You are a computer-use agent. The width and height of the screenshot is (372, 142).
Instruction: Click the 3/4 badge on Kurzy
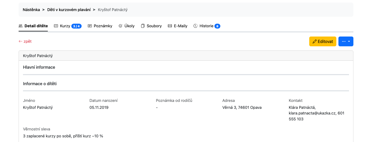(x=76, y=26)
